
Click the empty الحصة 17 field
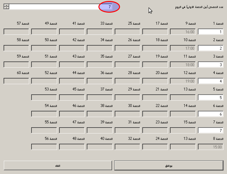[x=155, y=32]
